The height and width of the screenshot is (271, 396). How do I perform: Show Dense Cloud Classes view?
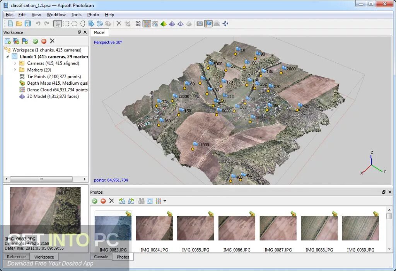[155, 24]
